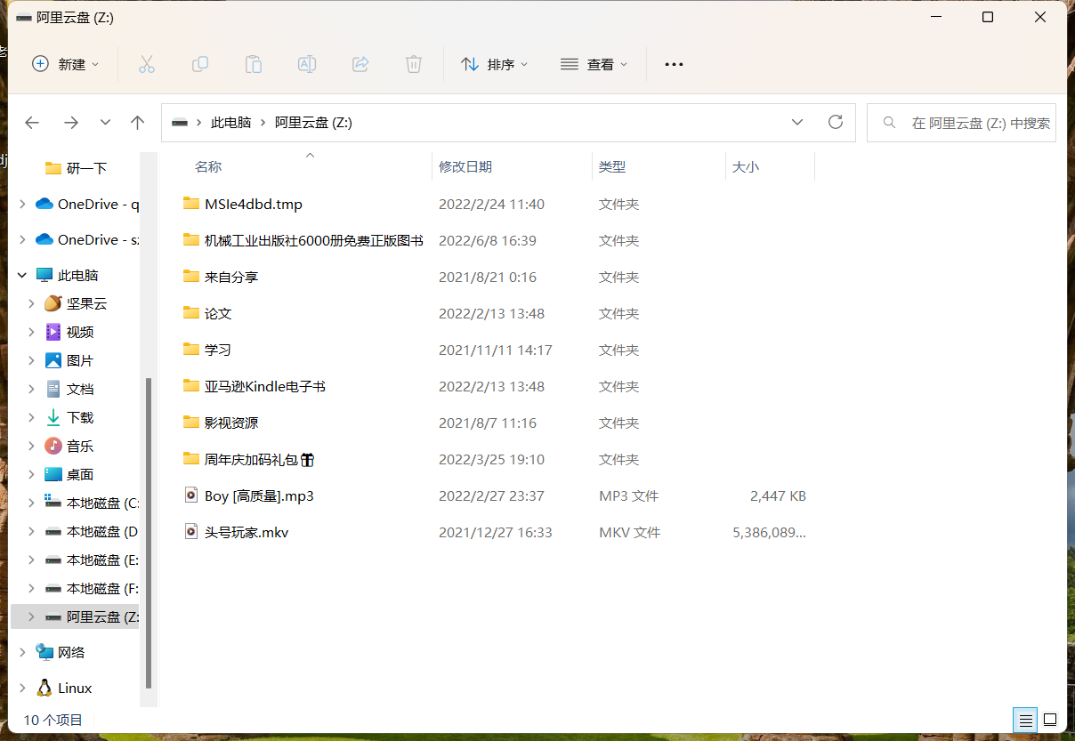The height and width of the screenshot is (741, 1075).
Task: Expand the 坚果云 tree node
Action: click(32, 303)
